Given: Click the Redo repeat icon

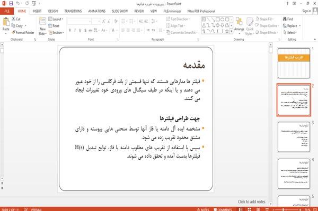Looking at the screenshot, I should (27, 3).
